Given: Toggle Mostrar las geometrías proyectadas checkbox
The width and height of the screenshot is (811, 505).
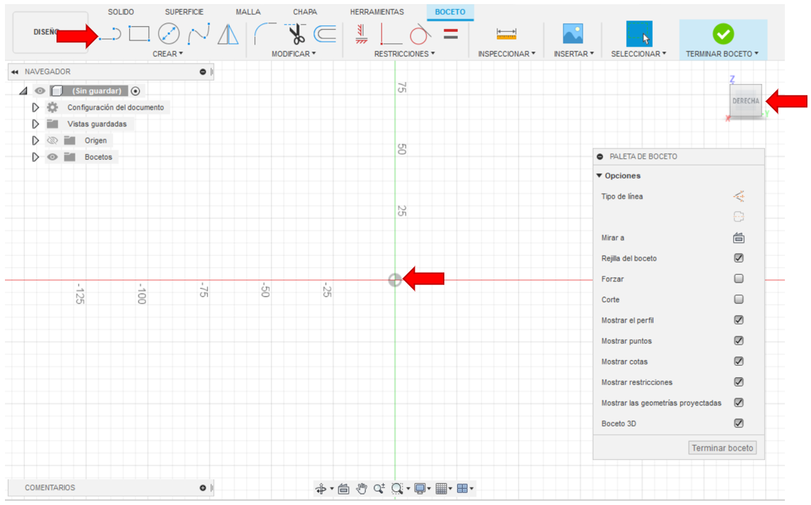Looking at the screenshot, I should (739, 403).
